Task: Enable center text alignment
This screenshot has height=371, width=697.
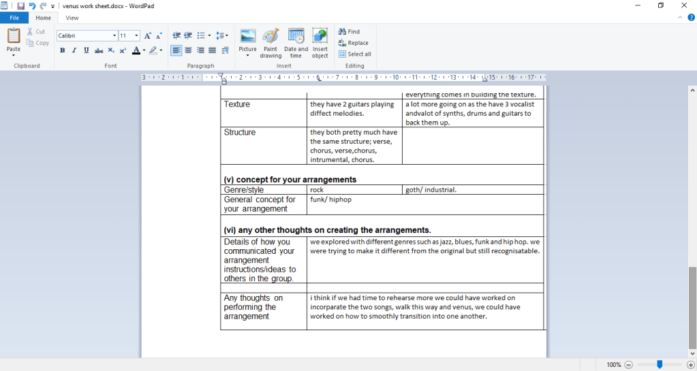Action: click(188, 50)
